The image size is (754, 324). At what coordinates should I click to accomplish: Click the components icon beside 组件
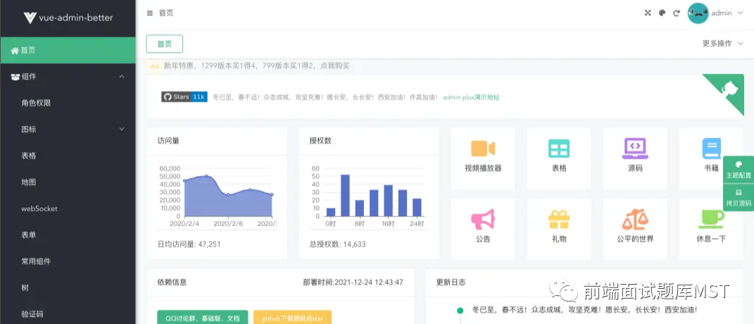pyautogui.click(x=15, y=77)
